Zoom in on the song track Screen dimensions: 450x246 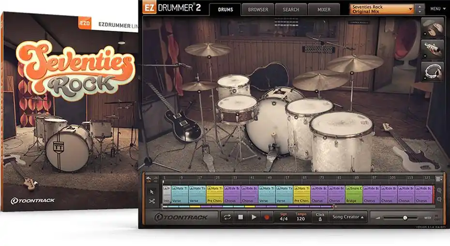point(439,190)
